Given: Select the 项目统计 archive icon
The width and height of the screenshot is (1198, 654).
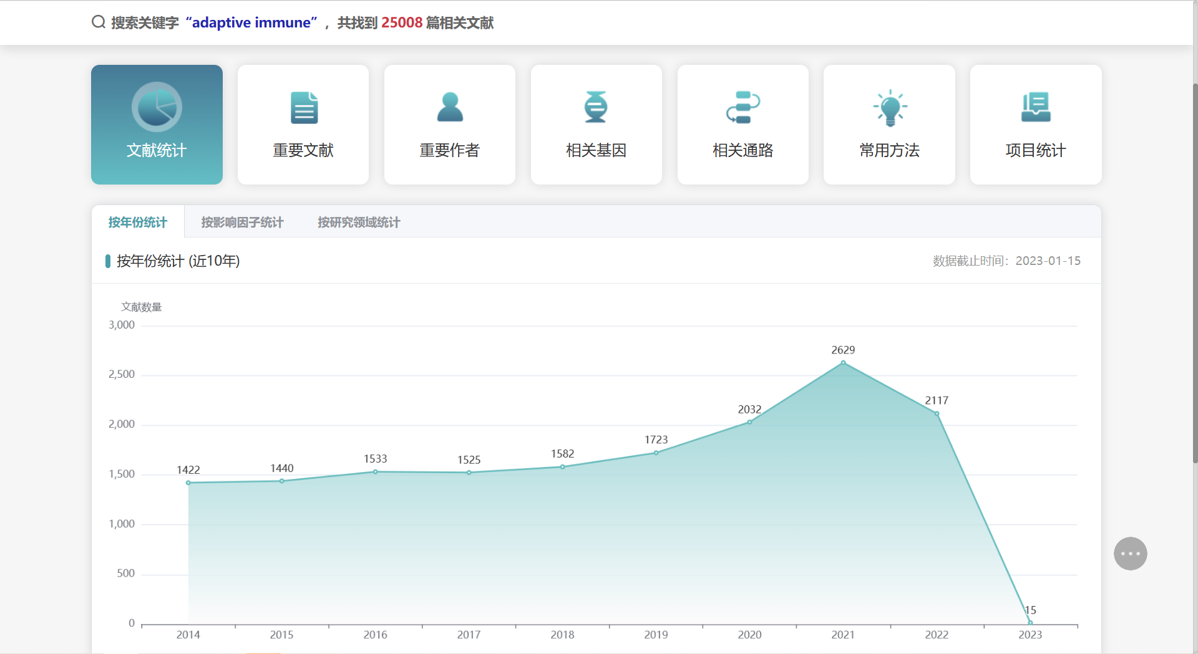Looking at the screenshot, I should (1035, 107).
